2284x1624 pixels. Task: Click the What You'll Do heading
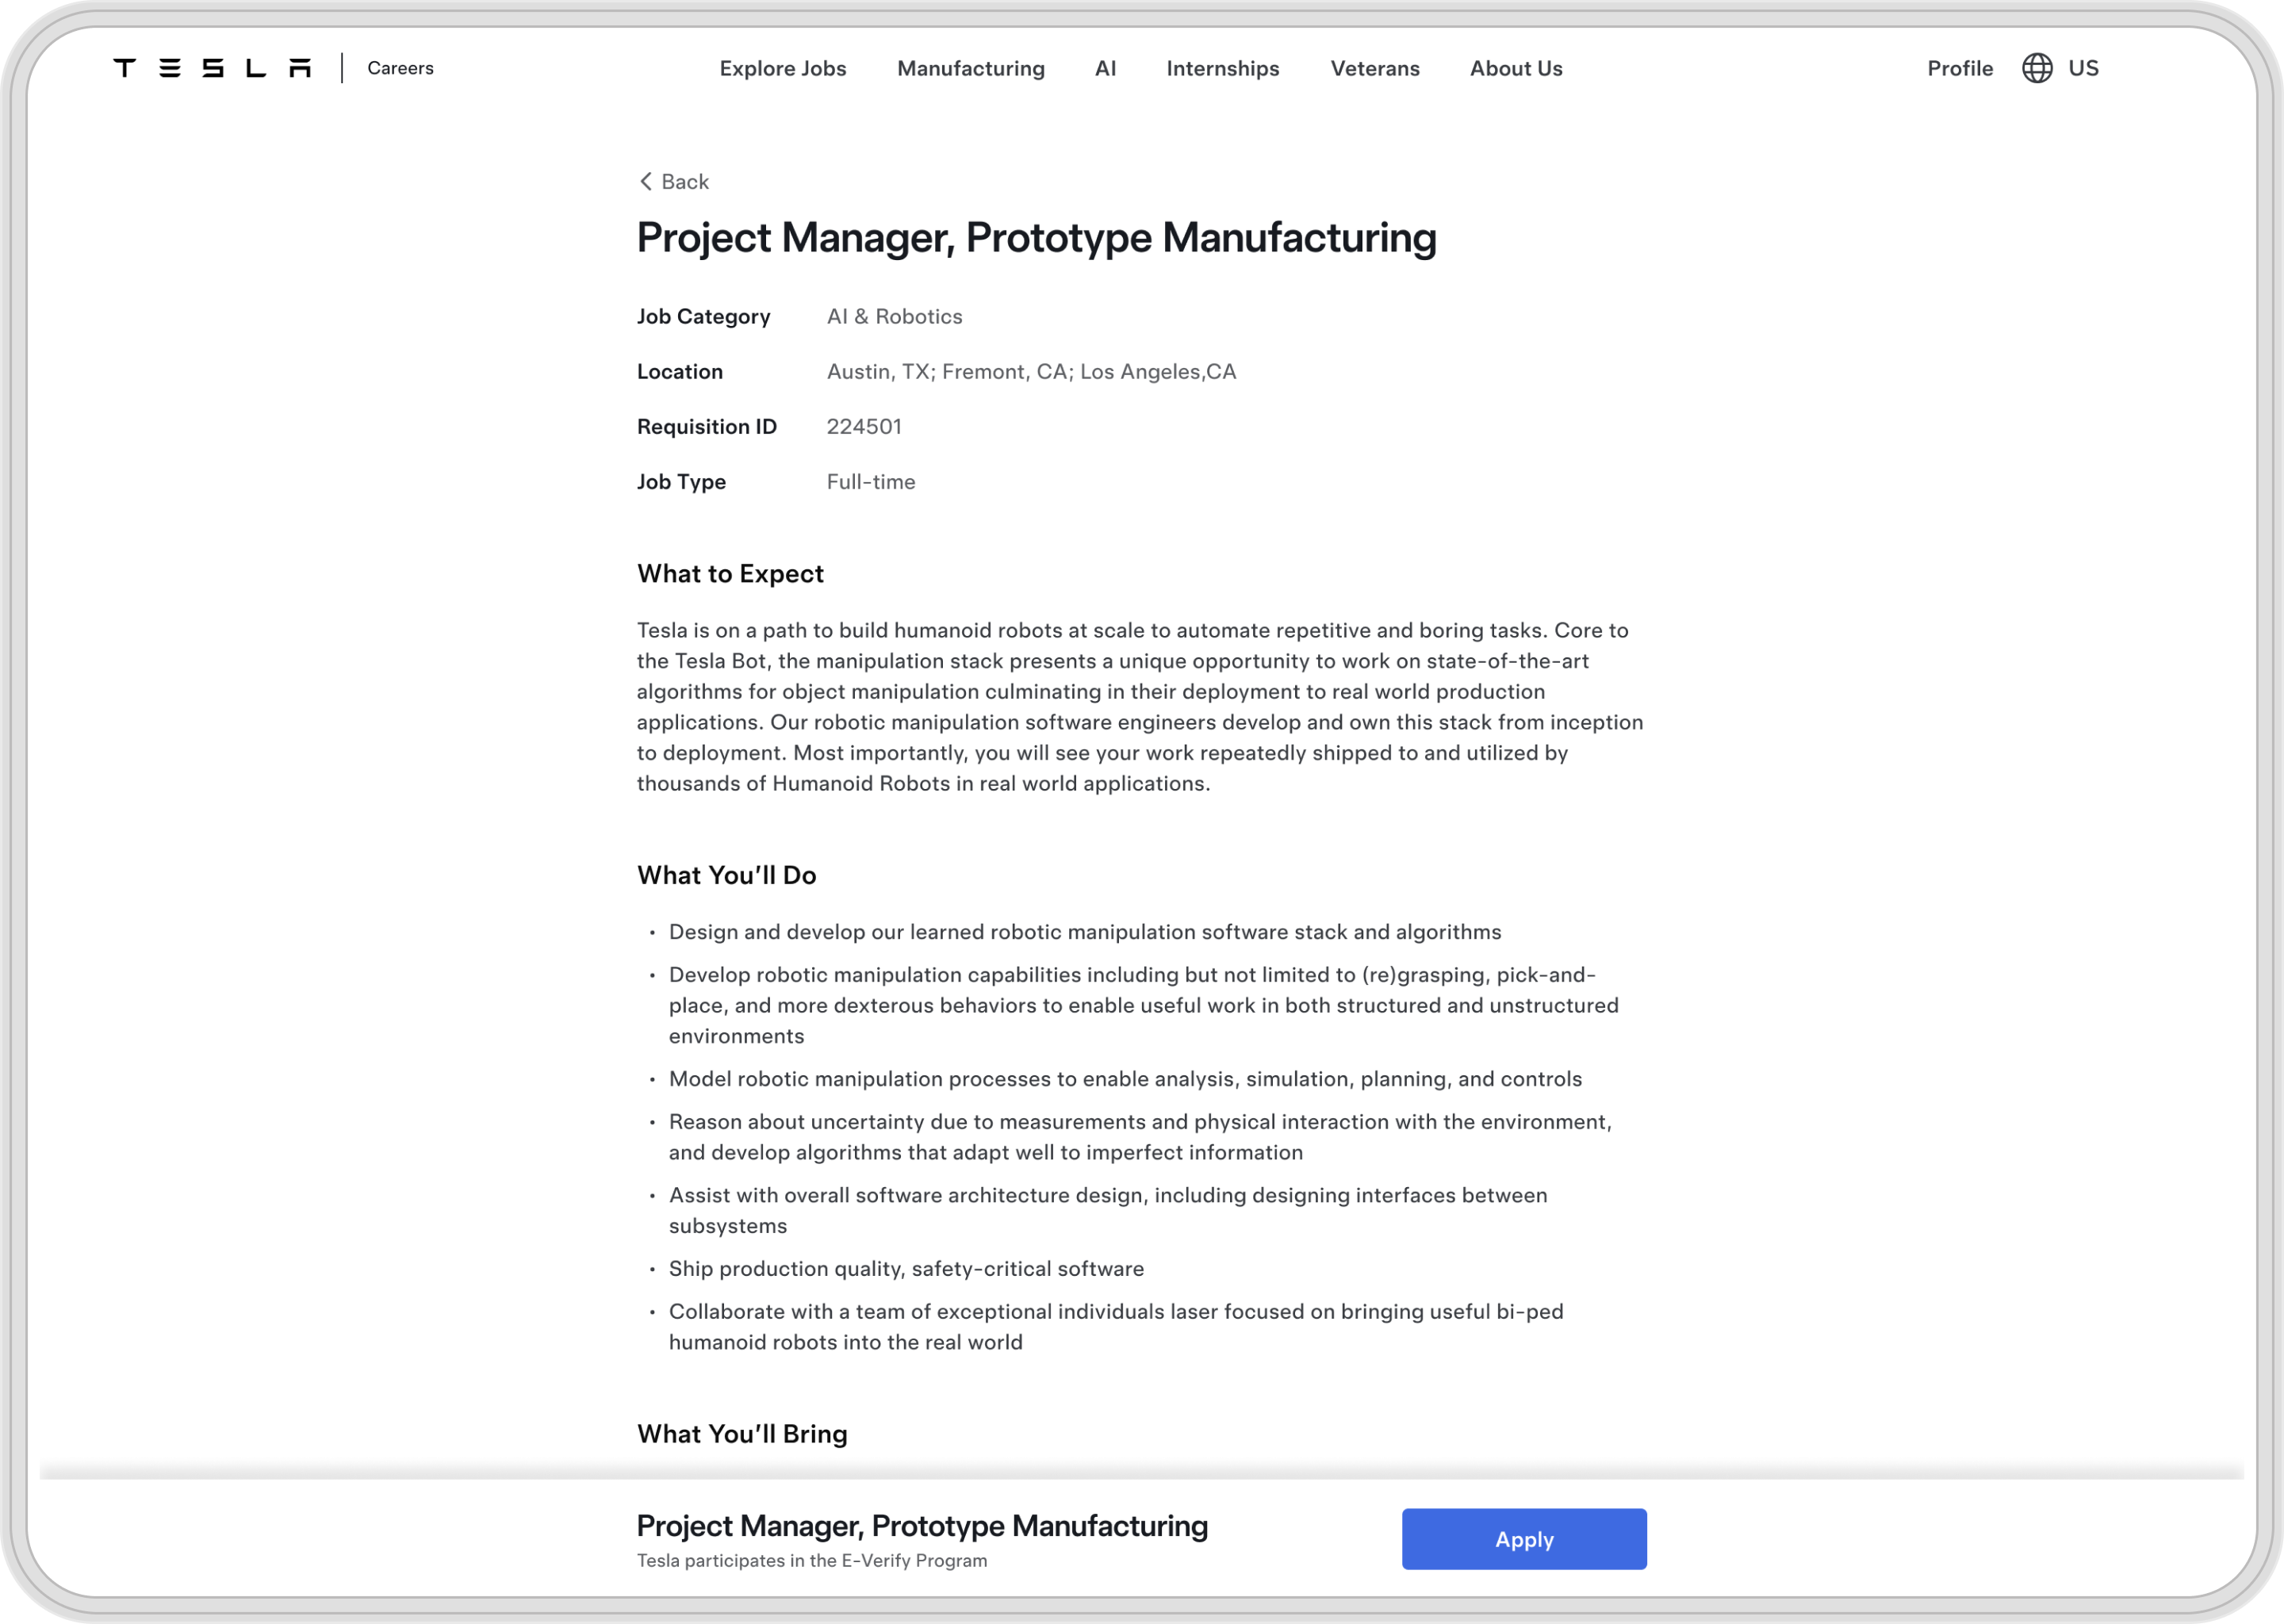(726, 875)
